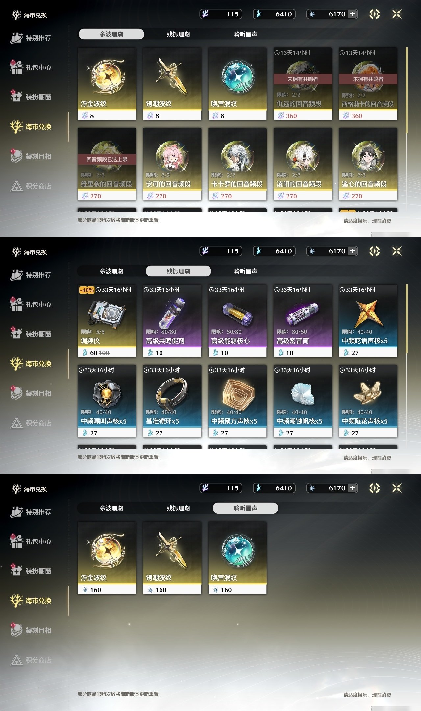Open the 高级共鸣促剂 purple vial item
Image resolution: width=421 pixels, height=711 pixels.
point(172,321)
